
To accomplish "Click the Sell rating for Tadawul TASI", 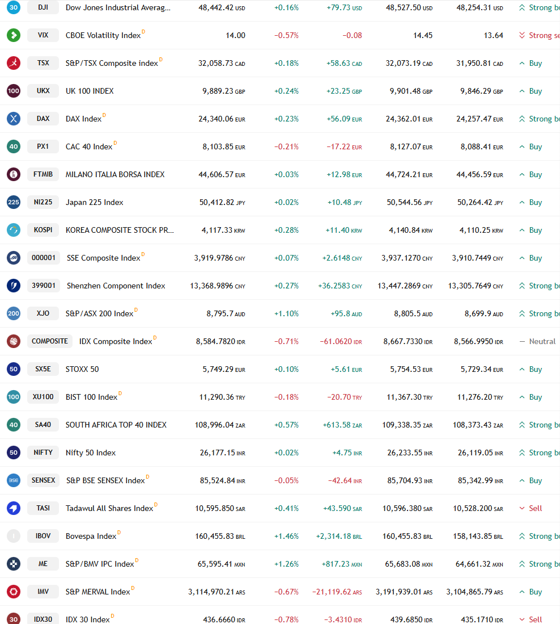I will click(x=531, y=509).
